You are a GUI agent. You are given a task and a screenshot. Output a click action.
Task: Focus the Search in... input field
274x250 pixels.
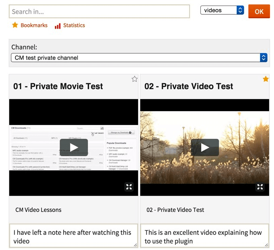[x=99, y=12]
